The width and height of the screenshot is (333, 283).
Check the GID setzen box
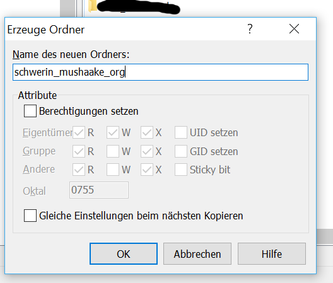181,151
